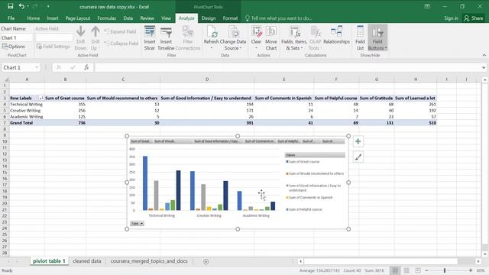Switch to the Home ribbon tab
489x275 pixels.
[x=33, y=18]
